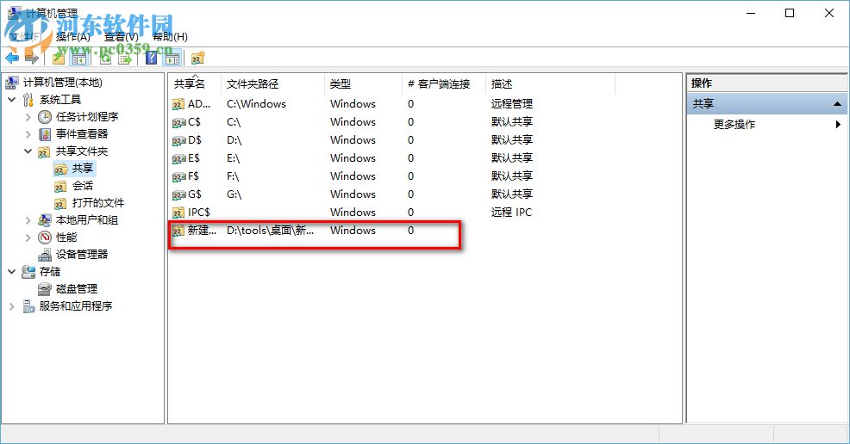850x444 pixels.
Task: Click the 系统工具 tools icon
Action: coord(28,100)
